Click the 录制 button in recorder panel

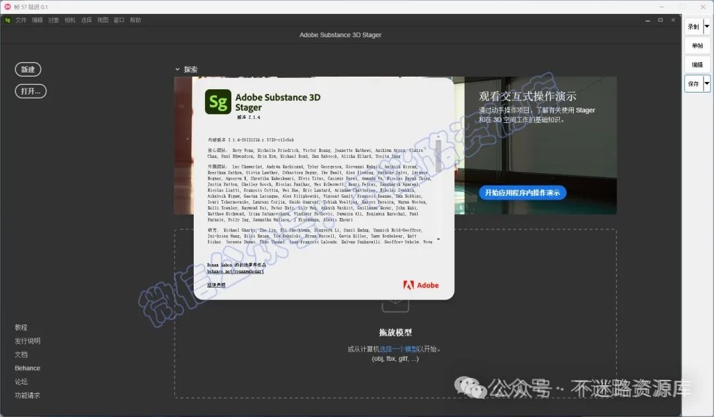694,27
